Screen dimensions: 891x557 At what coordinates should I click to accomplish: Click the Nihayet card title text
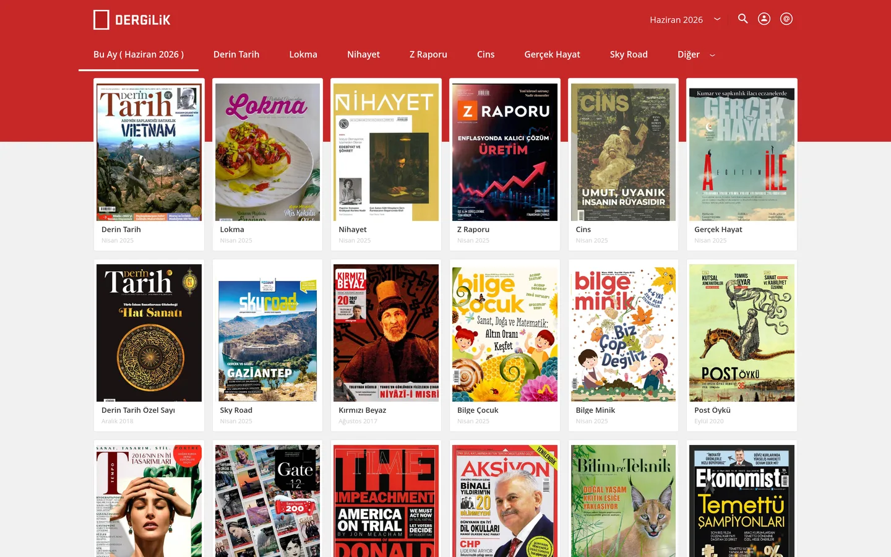tap(353, 230)
